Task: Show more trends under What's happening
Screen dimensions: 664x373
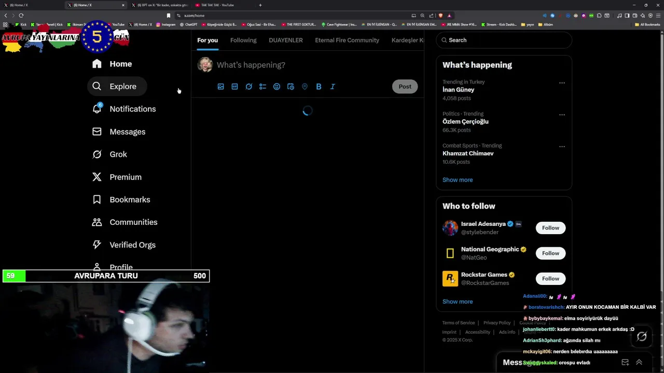Action: click(x=458, y=180)
